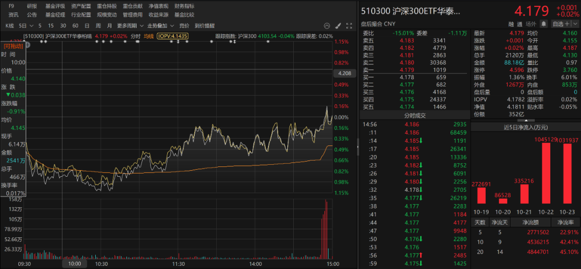Select the 5-minute period button
581x269 pixels.
tap(40, 26)
